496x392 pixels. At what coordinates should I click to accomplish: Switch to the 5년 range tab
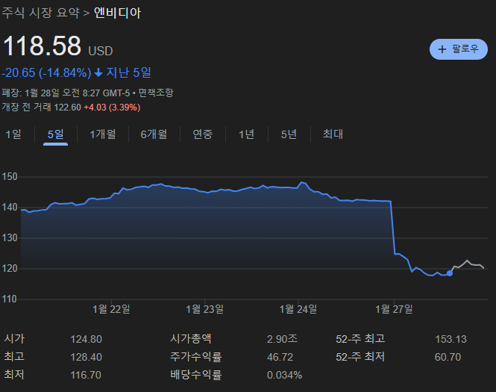point(289,134)
